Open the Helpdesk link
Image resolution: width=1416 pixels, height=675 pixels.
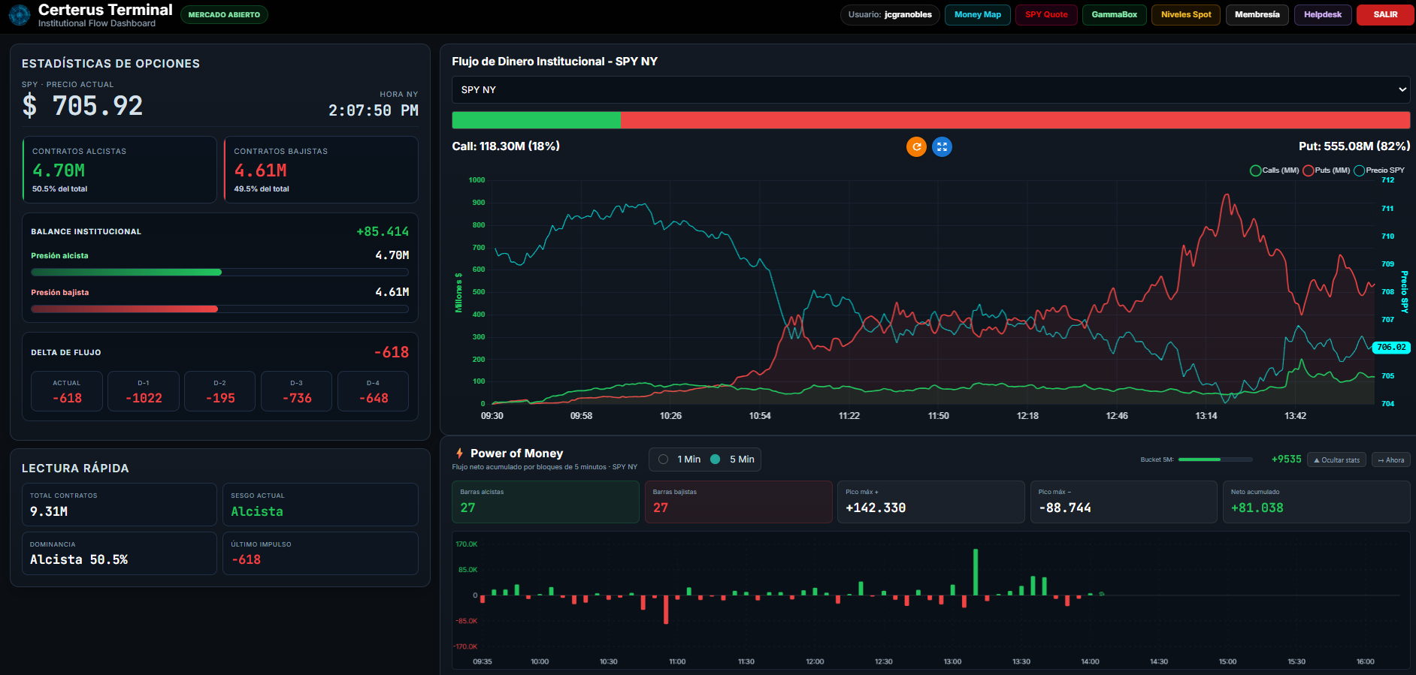[1323, 15]
